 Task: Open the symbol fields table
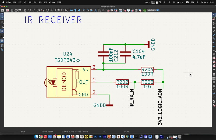tap(136, 10)
